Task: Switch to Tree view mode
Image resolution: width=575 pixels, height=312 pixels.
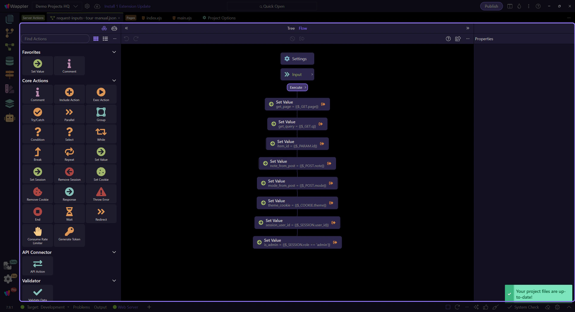Action: click(x=291, y=28)
